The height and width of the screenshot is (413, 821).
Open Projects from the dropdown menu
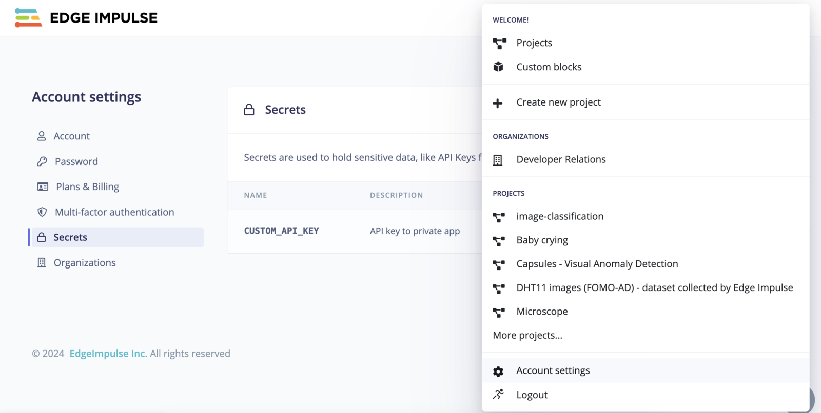point(534,43)
